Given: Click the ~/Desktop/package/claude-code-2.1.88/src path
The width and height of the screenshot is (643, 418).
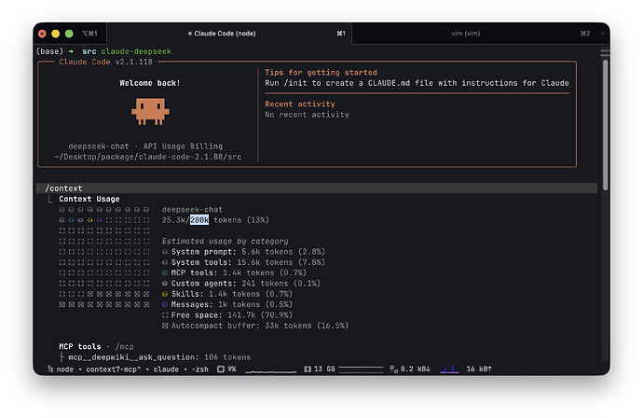Looking at the screenshot, I should point(147,157).
